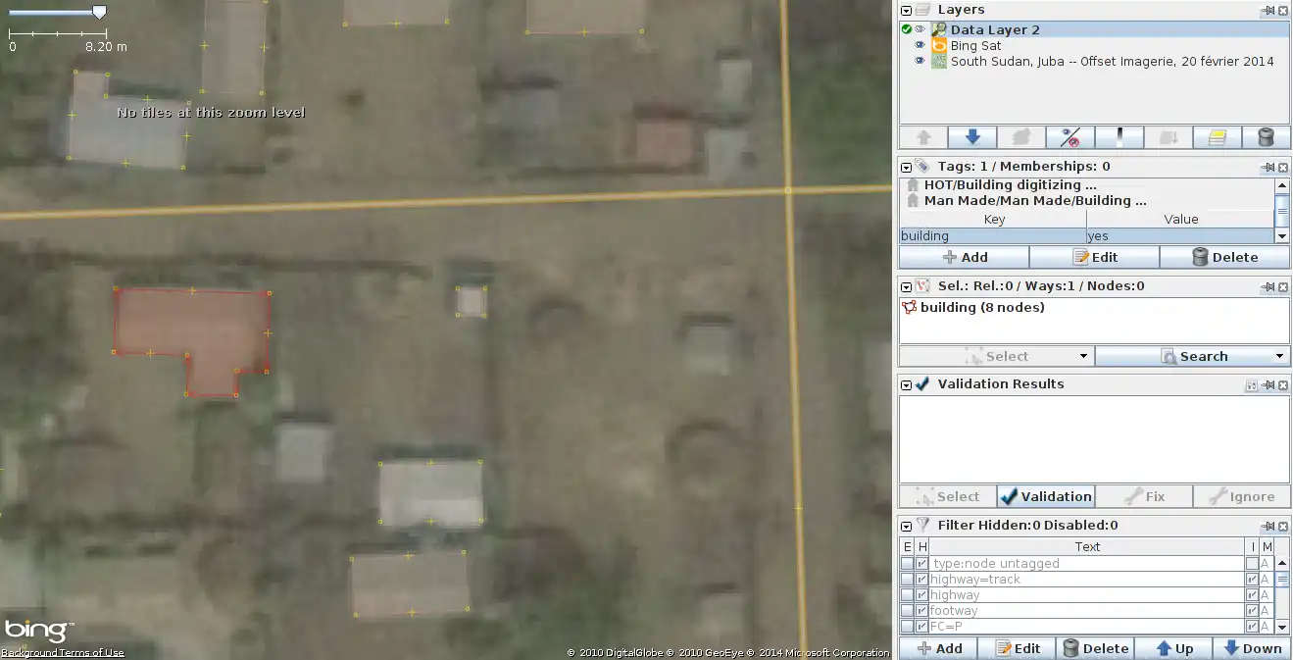
Task: Click the show/hide layer eye-slash icon
Action: pyautogui.click(x=1069, y=137)
